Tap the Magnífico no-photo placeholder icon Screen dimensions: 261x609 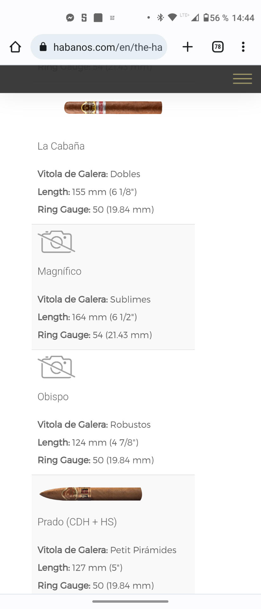56,242
